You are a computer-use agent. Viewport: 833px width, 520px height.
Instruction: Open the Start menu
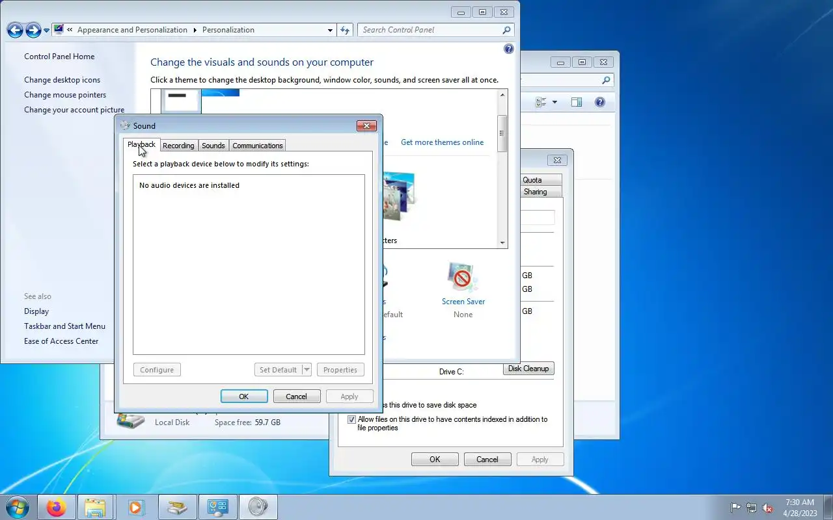point(18,507)
